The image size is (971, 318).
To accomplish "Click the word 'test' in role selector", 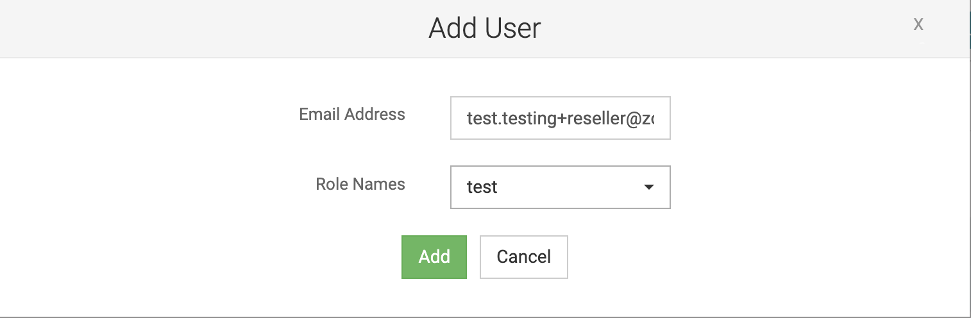I will coord(482,187).
